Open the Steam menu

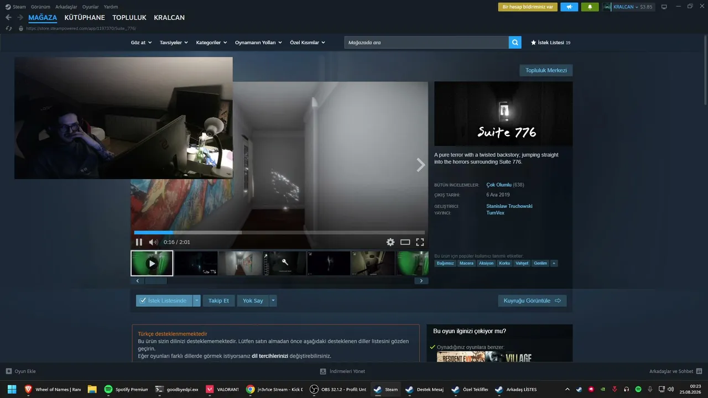(x=19, y=7)
